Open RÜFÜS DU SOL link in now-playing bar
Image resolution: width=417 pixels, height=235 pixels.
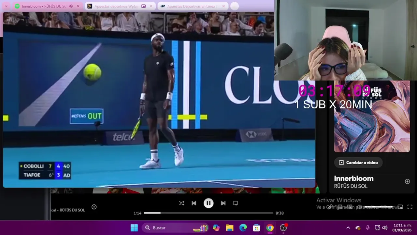tap(72, 210)
